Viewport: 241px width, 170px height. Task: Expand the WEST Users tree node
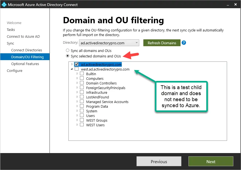tap(77, 125)
